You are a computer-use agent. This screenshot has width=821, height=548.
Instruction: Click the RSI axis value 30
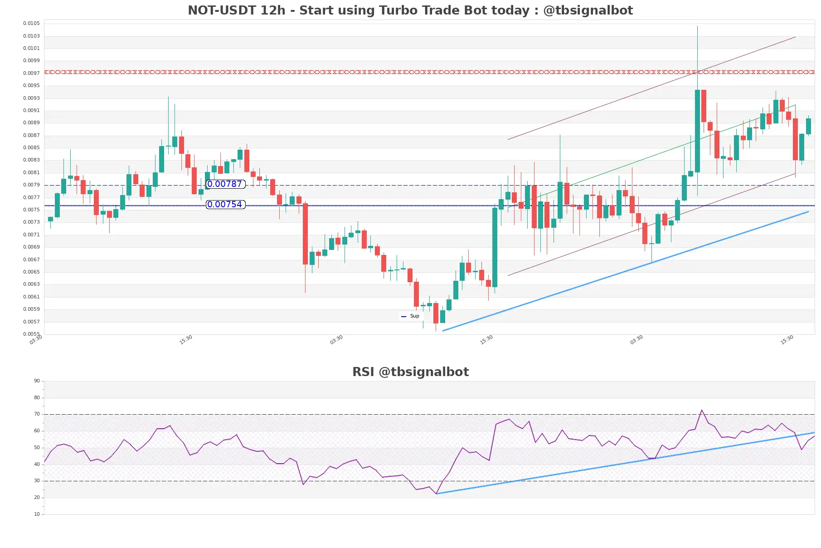37,480
